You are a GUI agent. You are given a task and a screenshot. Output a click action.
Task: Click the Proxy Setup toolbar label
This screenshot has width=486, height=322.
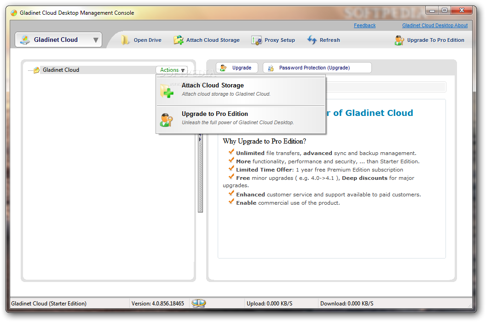pyautogui.click(x=279, y=40)
